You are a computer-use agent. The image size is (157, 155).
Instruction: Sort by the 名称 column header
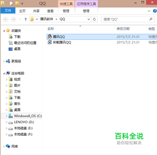(x=51, y=29)
